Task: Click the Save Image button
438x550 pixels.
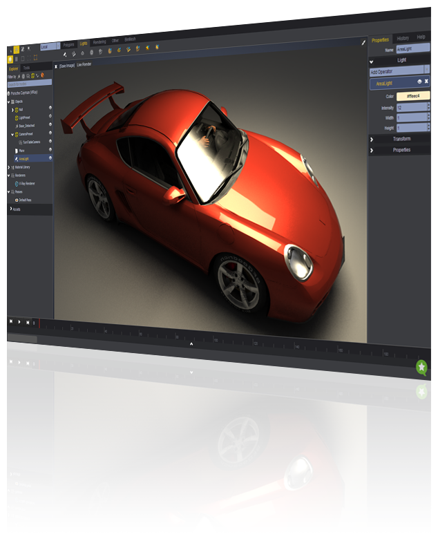Action: click(x=66, y=66)
